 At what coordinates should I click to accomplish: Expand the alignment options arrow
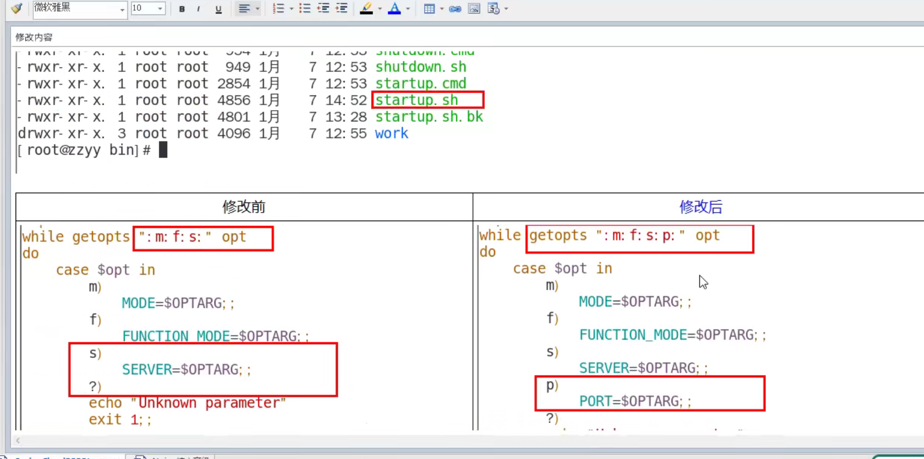(x=257, y=9)
